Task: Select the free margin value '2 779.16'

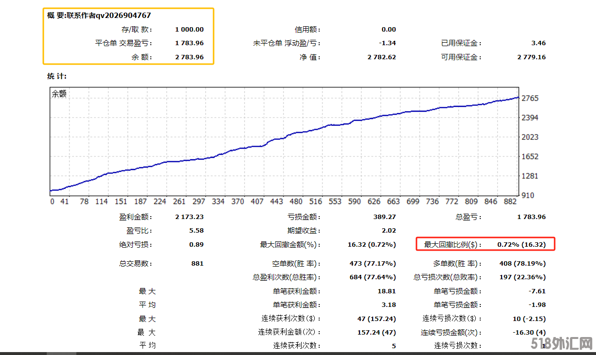Action: pos(531,57)
